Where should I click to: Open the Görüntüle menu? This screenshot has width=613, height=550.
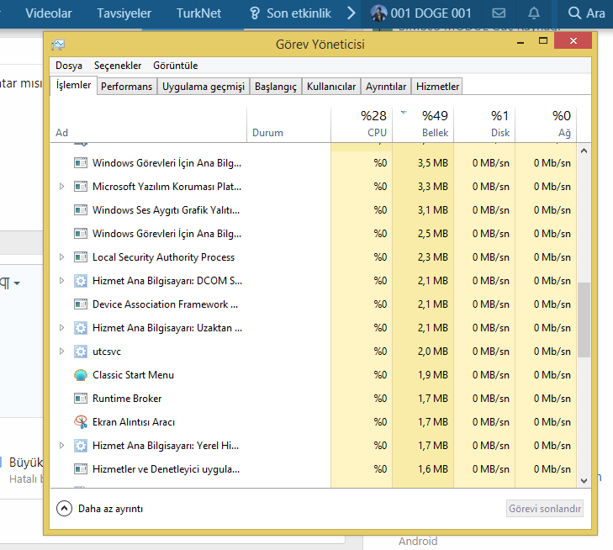point(175,66)
